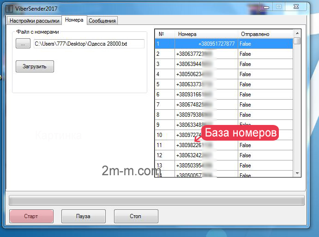This screenshot has width=319, height=237.
Task: Click the Отправлено column header
Action: pyautogui.click(x=265, y=34)
